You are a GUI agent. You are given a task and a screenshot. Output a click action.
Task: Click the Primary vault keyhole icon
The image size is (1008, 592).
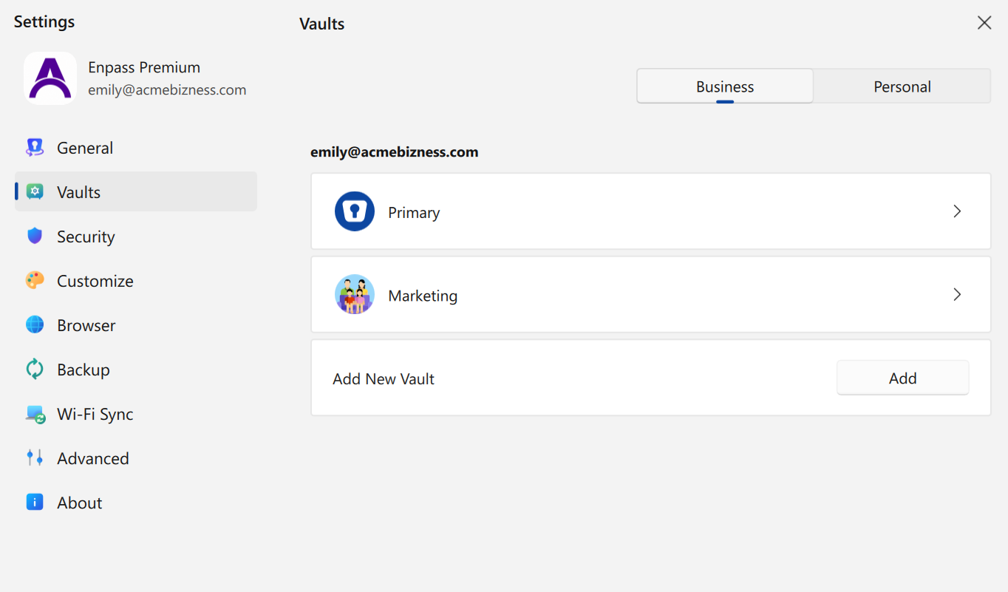click(355, 211)
